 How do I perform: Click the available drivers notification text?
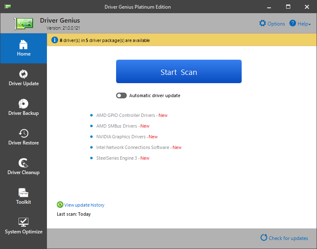coord(105,40)
